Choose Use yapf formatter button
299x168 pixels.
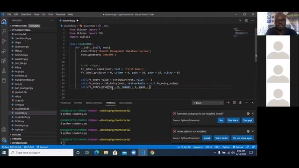pos(248,120)
